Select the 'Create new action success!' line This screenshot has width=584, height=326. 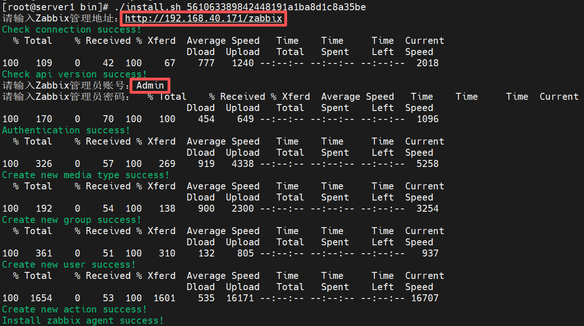[74, 310]
